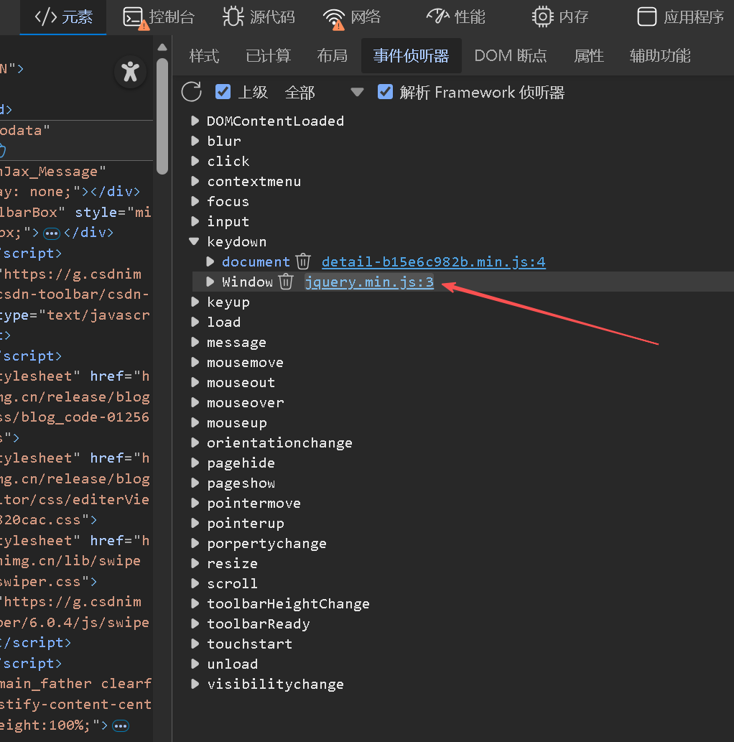Open the 内存 memory tab
This screenshot has width=734, height=742.
(560, 17)
